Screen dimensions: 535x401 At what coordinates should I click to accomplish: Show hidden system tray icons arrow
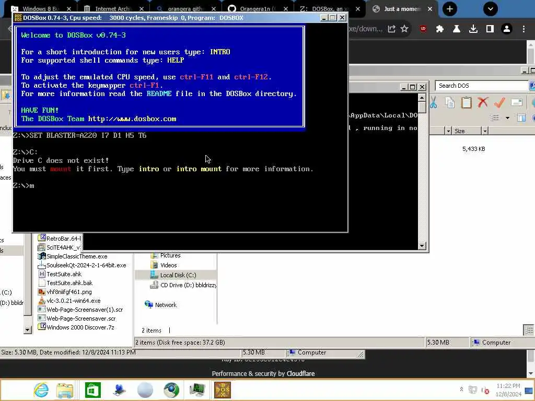[461, 390]
